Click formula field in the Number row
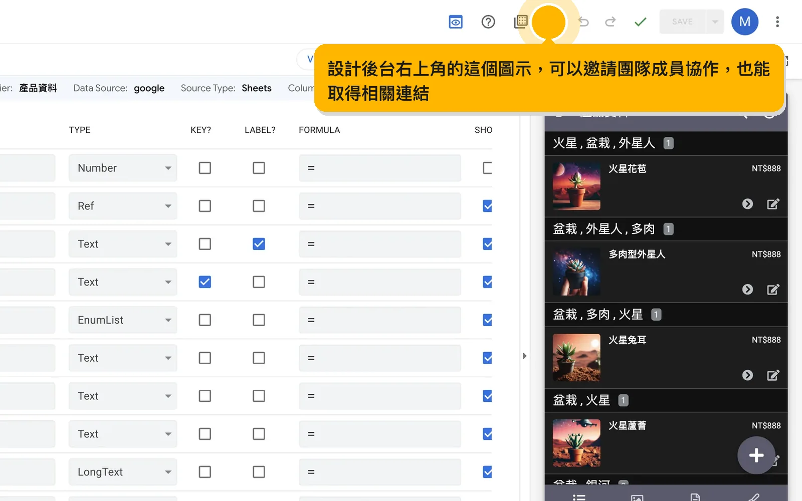Viewport: 802px width, 501px height. click(380, 168)
